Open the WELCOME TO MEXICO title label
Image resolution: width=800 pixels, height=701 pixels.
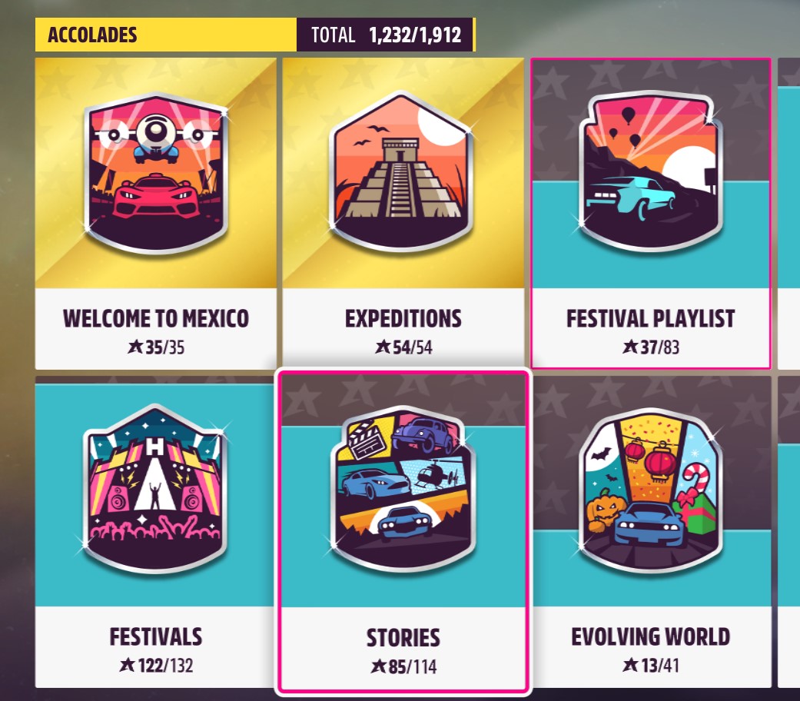coord(155,318)
